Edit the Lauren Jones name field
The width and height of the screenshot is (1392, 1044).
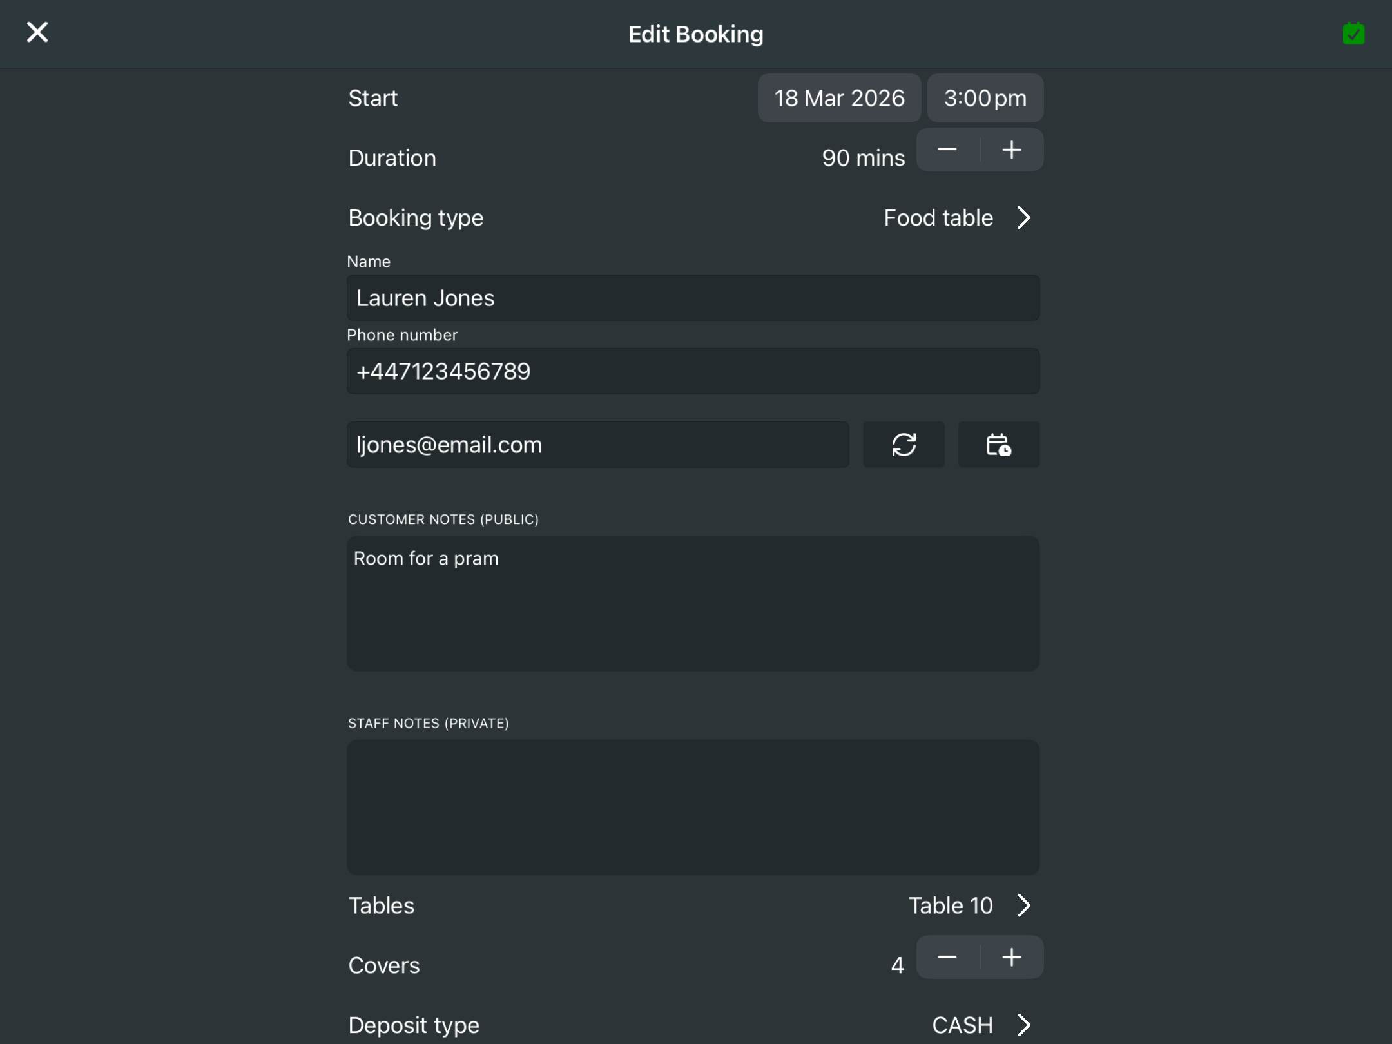pos(693,298)
